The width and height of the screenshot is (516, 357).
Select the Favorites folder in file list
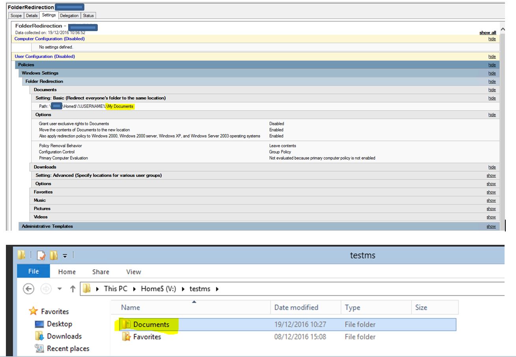pos(147,337)
